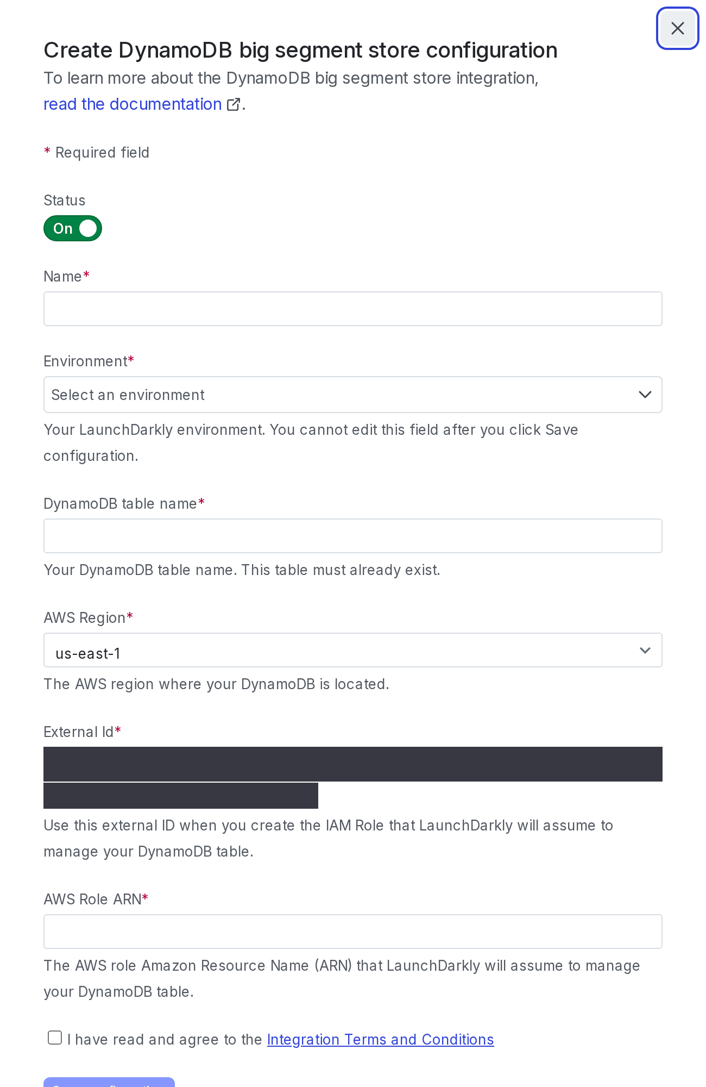Click the Environment dropdown chevron icon
Viewport: 706px width, 1087px height.
(645, 395)
